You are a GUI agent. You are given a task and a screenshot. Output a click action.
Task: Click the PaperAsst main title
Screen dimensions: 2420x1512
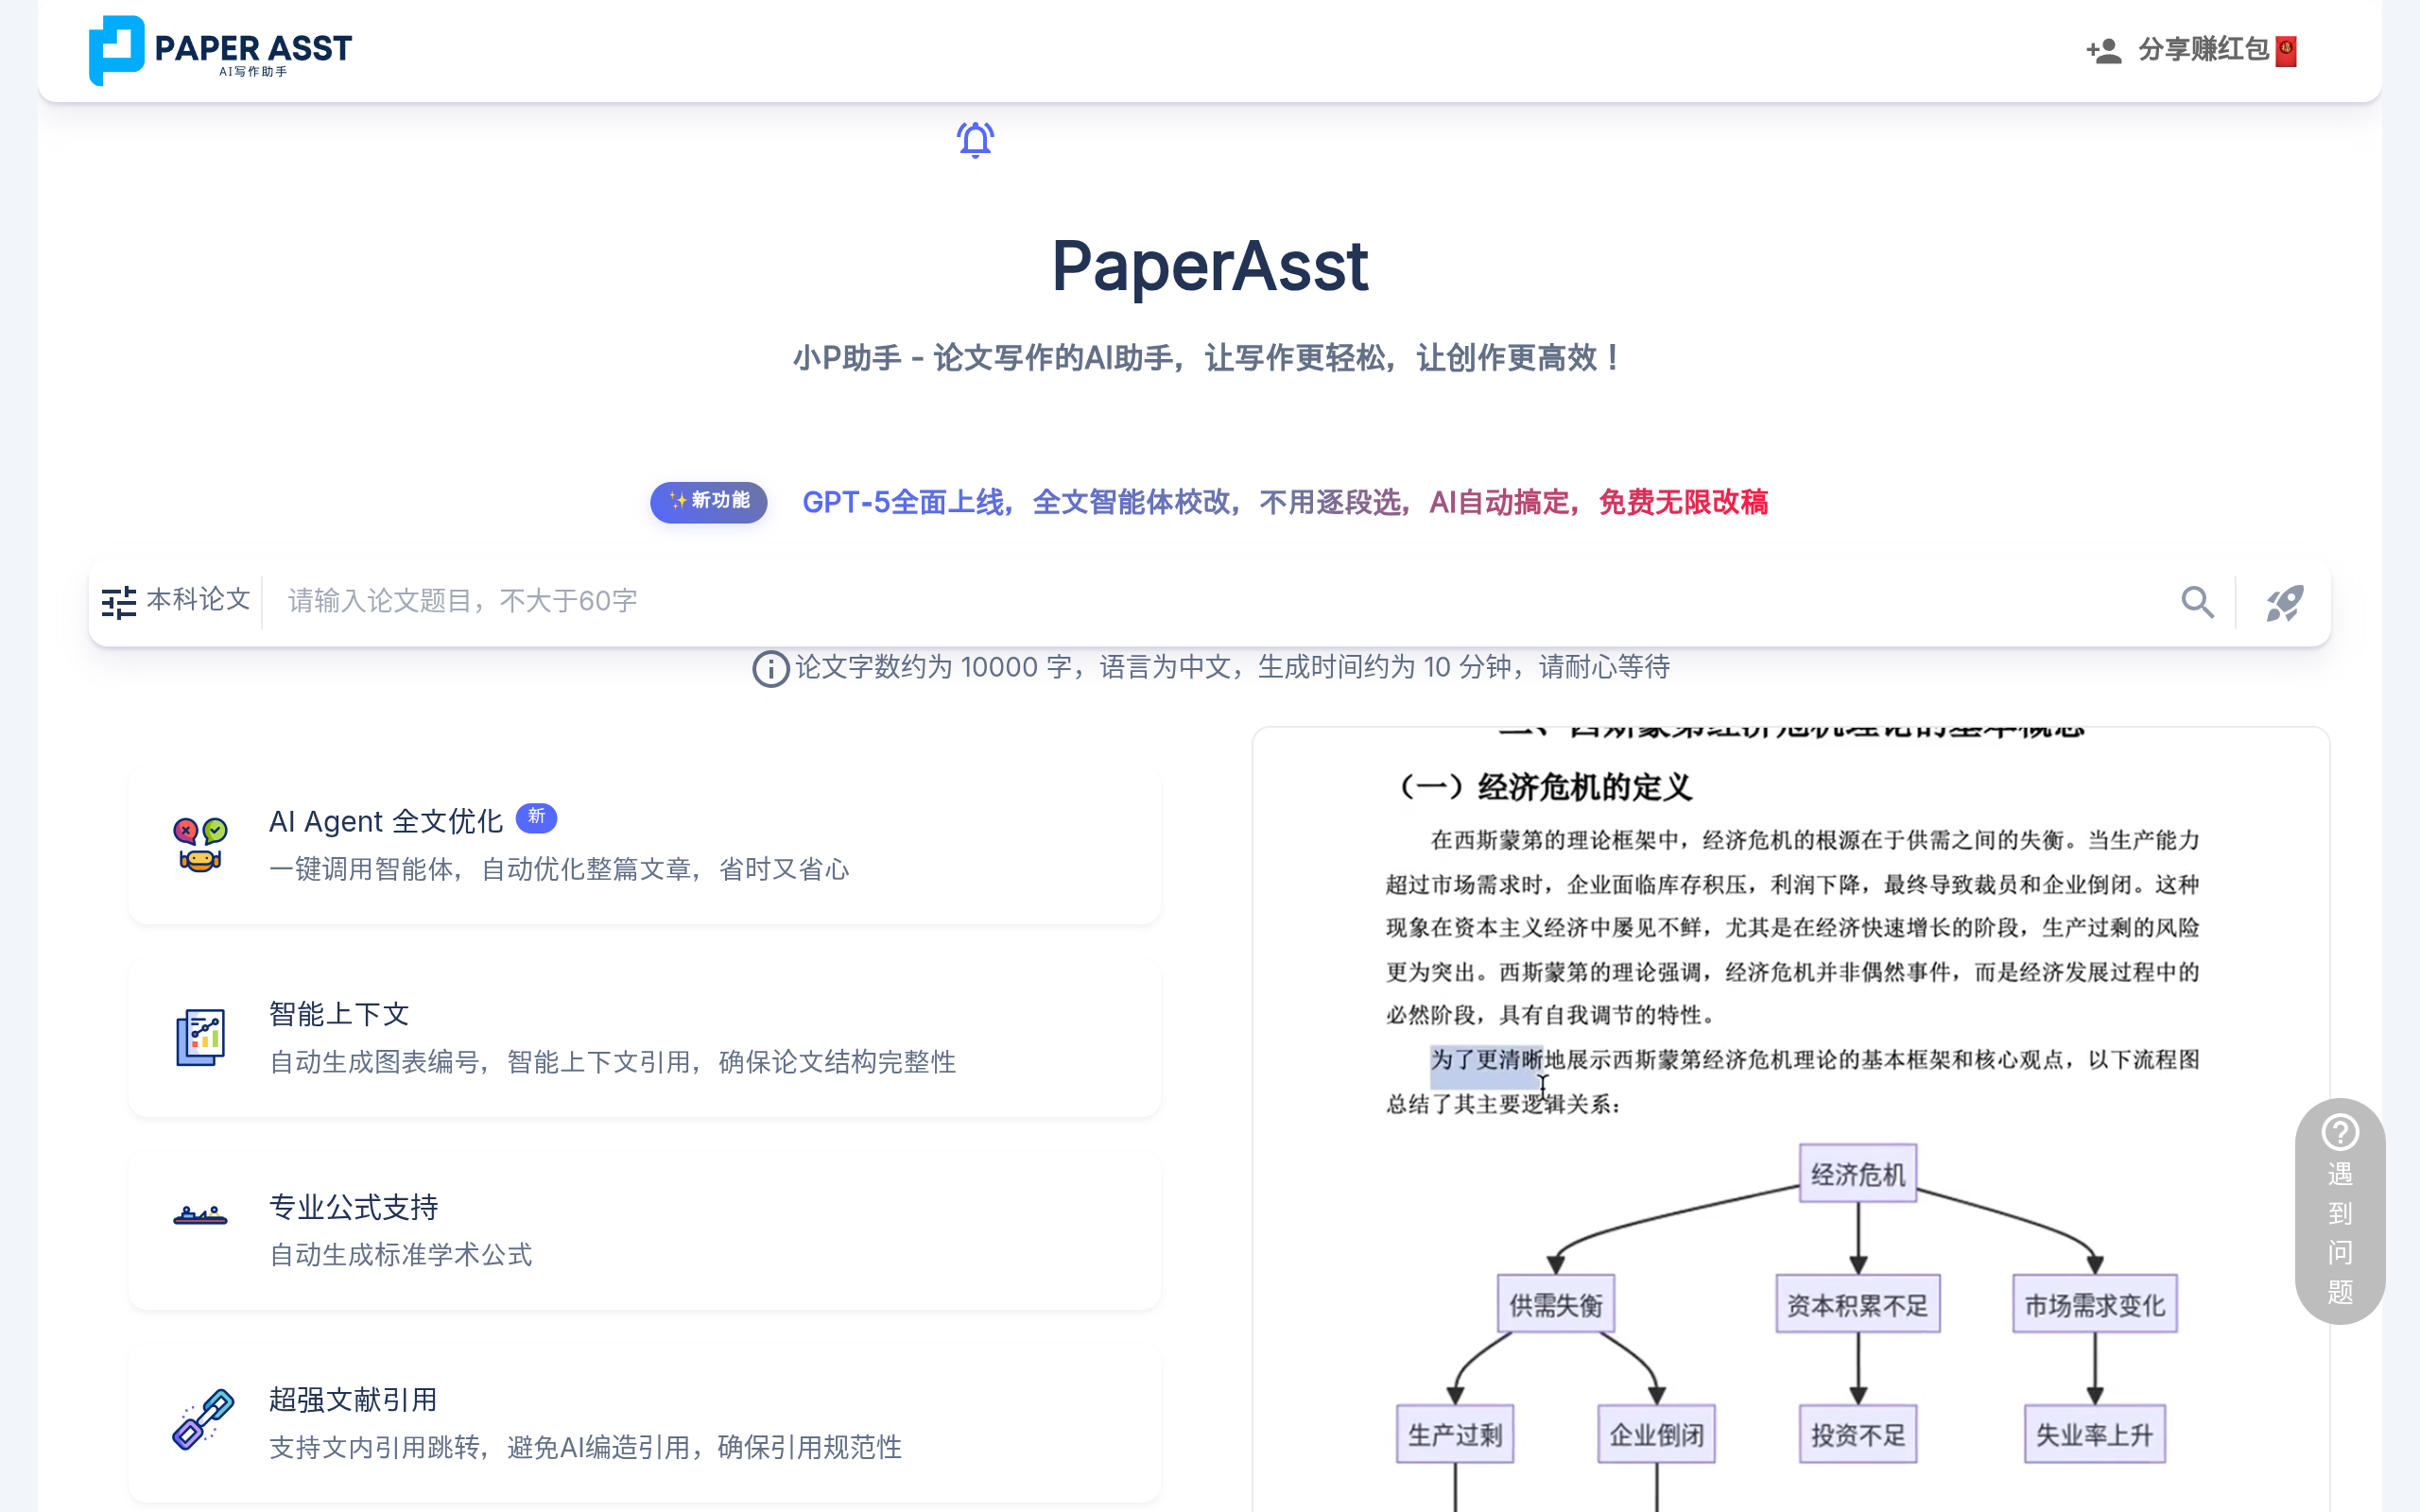tap(1210, 266)
